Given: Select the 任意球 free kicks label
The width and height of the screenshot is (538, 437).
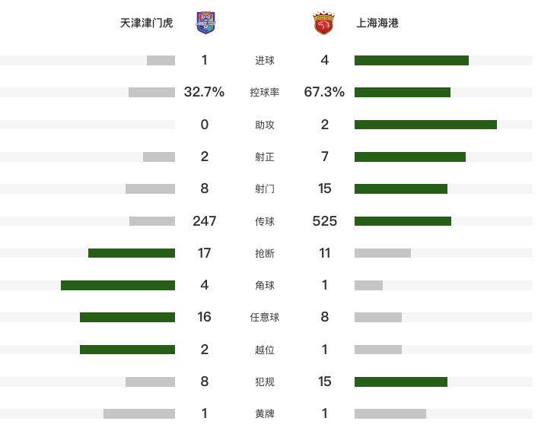Looking at the screenshot, I should tap(265, 317).
